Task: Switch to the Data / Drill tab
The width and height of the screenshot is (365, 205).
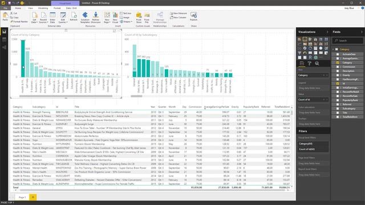Action: [71, 8]
